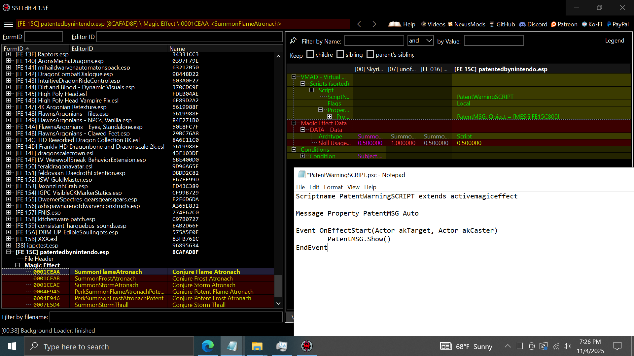Open the Notepad Edit menu
Image resolution: width=634 pixels, height=356 pixels.
(x=314, y=187)
